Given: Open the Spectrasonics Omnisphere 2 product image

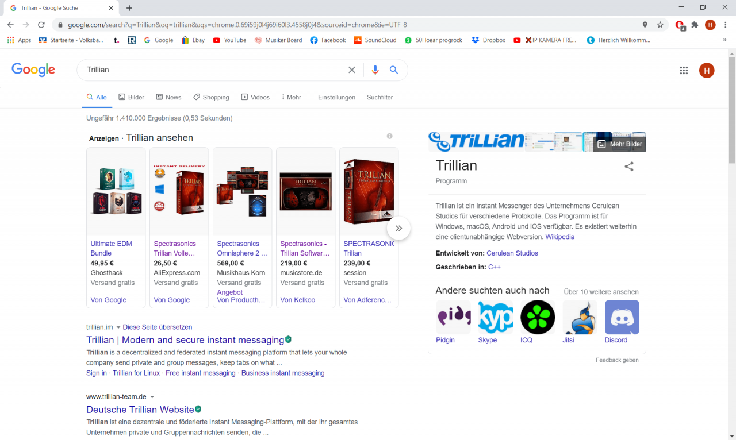Looking at the screenshot, I should [x=242, y=192].
